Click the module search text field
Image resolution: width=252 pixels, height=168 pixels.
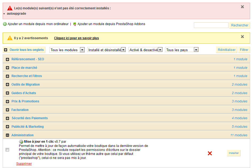pos(211,25)
